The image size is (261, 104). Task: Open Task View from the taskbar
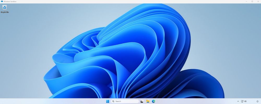[x=142, y=101]
